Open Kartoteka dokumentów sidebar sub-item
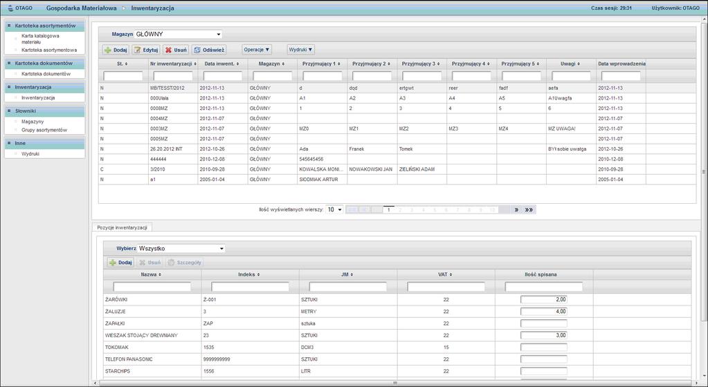This screenshot has width=708, height=387. coord(46,73)
